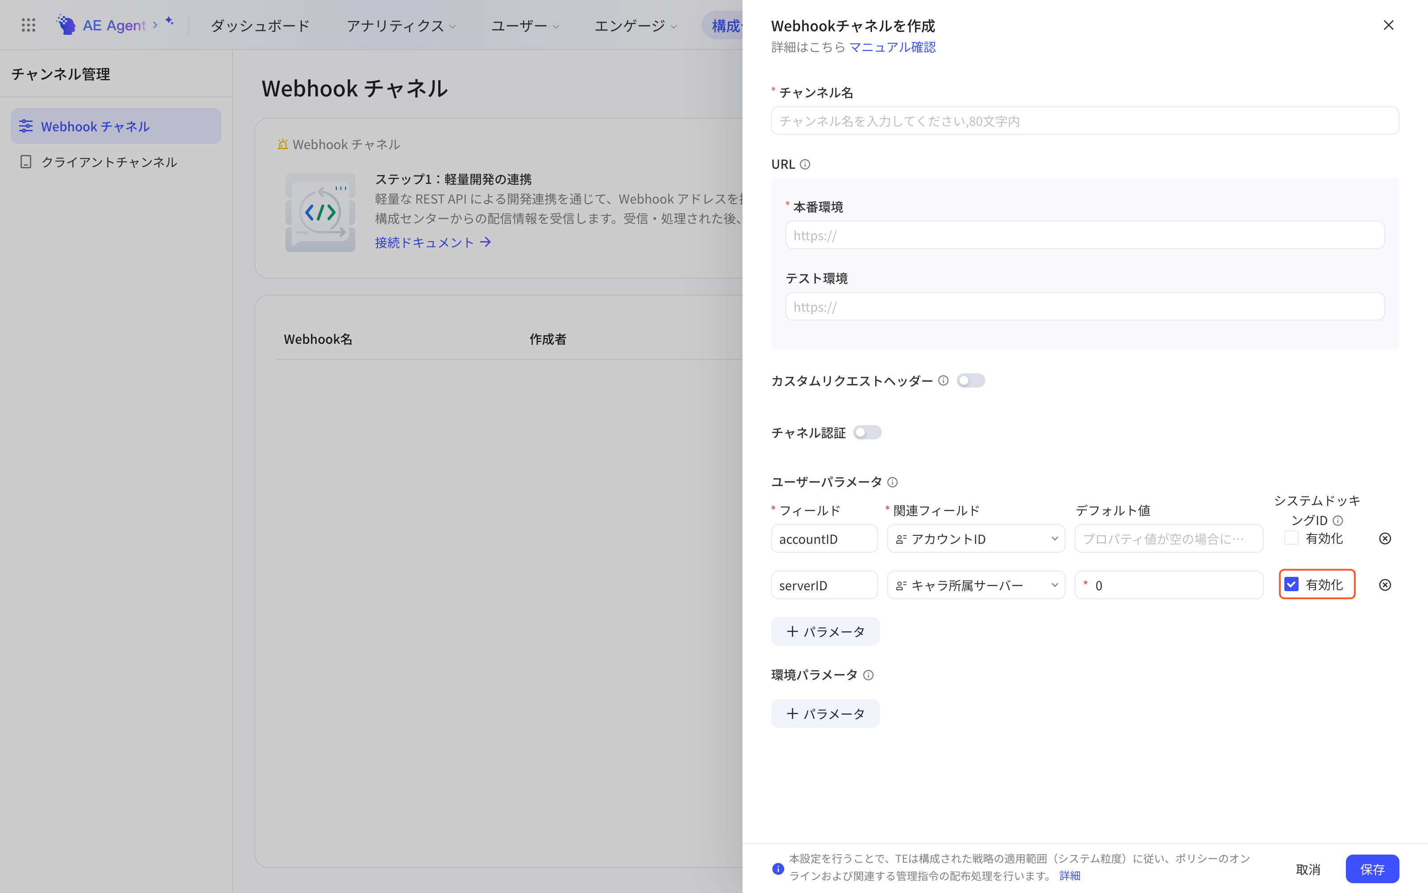Check 有効化 for the accountID row

(x=1291, y=538)
